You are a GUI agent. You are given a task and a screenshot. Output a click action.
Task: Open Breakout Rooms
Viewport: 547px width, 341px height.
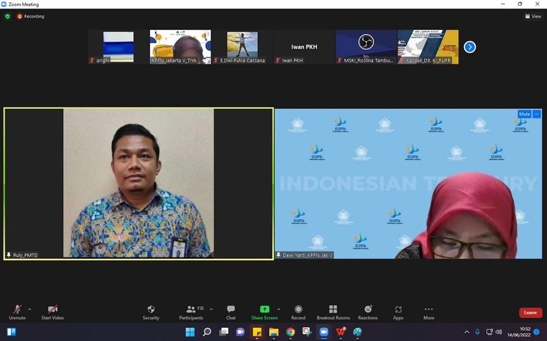click(333, 309)
